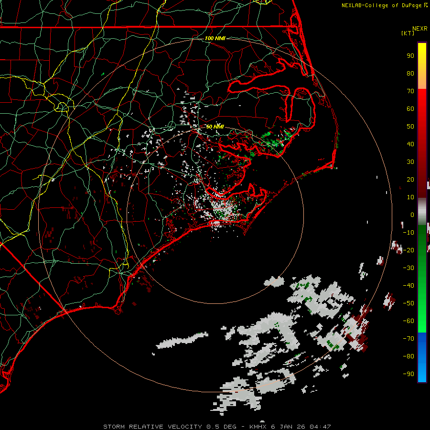Click the [KT] units label

pos(408,33)
